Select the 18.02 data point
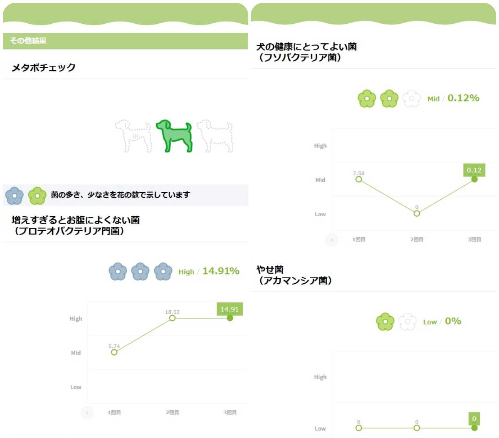499x438 pixels. point(172,318)
